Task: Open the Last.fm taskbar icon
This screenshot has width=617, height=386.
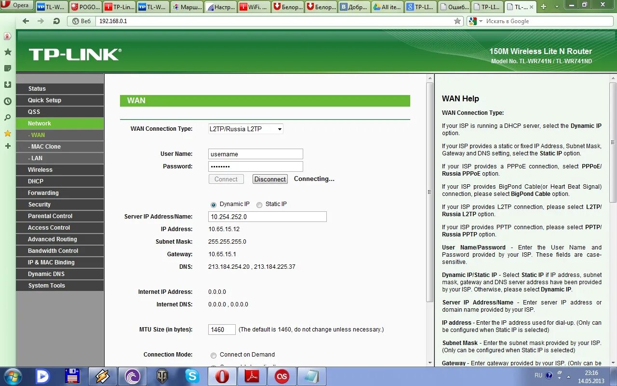Action: (x=282, y=376)
